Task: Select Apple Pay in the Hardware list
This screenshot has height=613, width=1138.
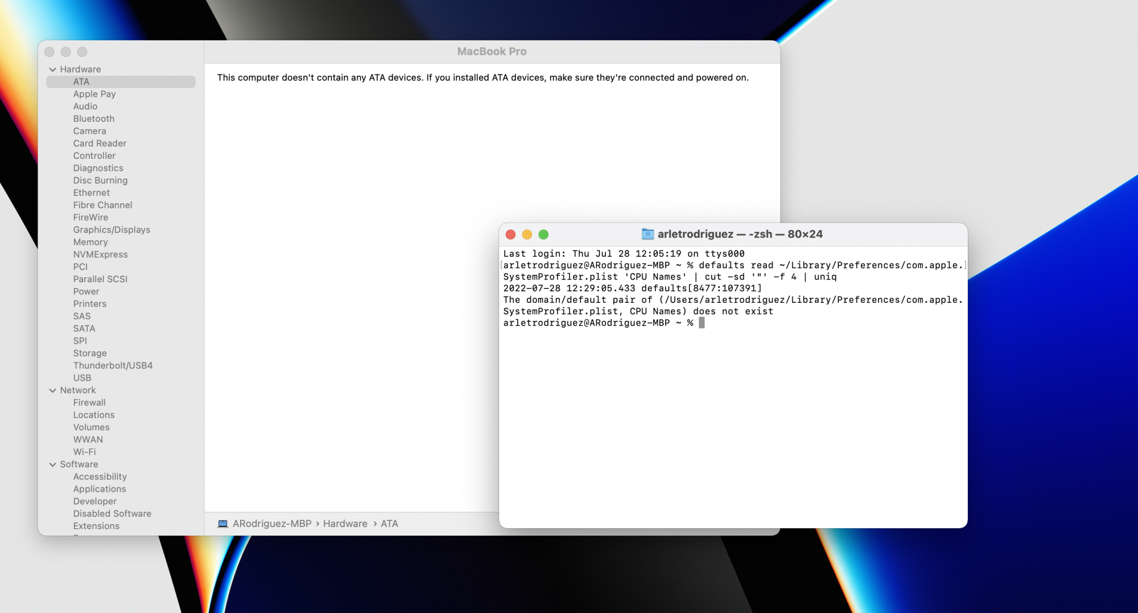Action: click(x=94, y=94)
